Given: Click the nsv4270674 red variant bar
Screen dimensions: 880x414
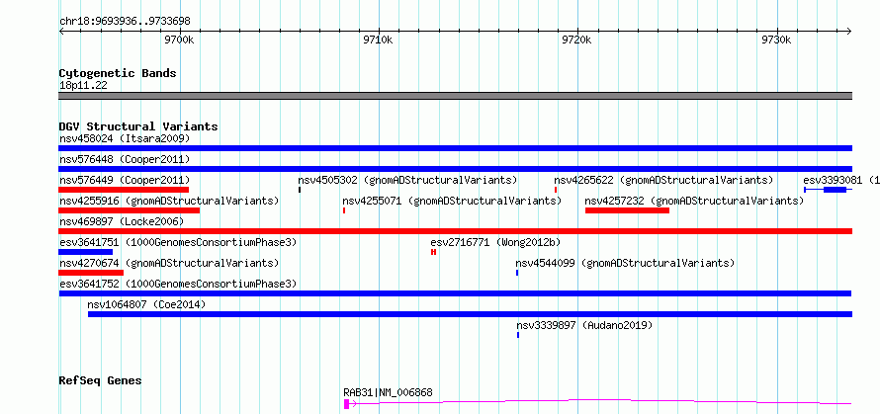Looking at the screenshot, I should 91,273.
